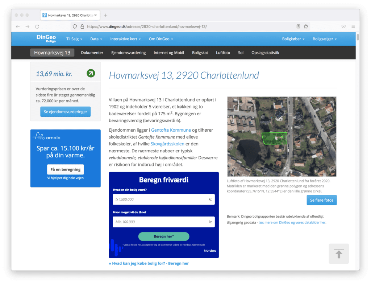Expand the Til Salg dropdown menu
371x284 pixels.
[74, 39]
